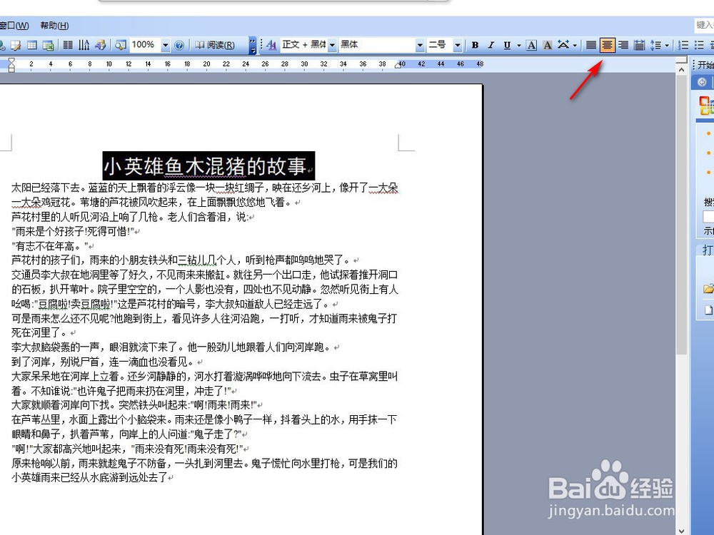714x535 pixels.
Task: Click the blue Help question mark icon
Action: [x=179, y=45]
